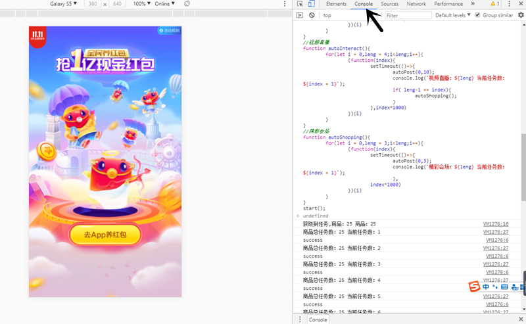Image resolution: width=526 pixels, height=324 pixels.
Task: Select the Console tab in bottom drawer
Action: click(x=318, y=319)
